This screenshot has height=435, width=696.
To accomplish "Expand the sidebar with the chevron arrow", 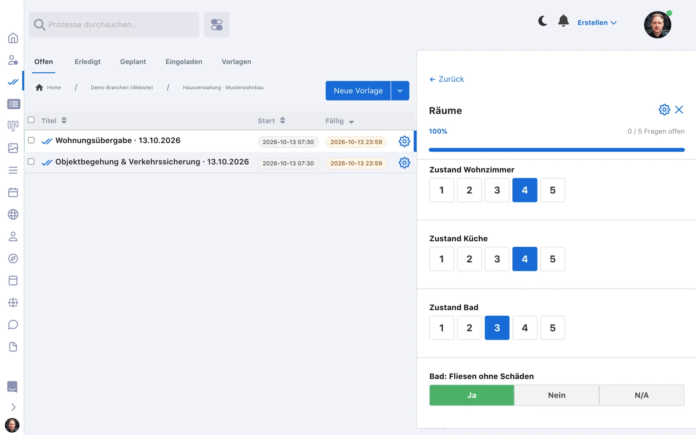I will click(13, 407).
